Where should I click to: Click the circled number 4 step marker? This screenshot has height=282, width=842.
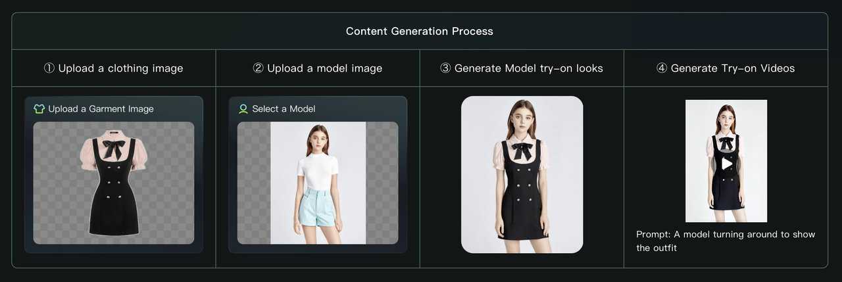tap(662, 68)
